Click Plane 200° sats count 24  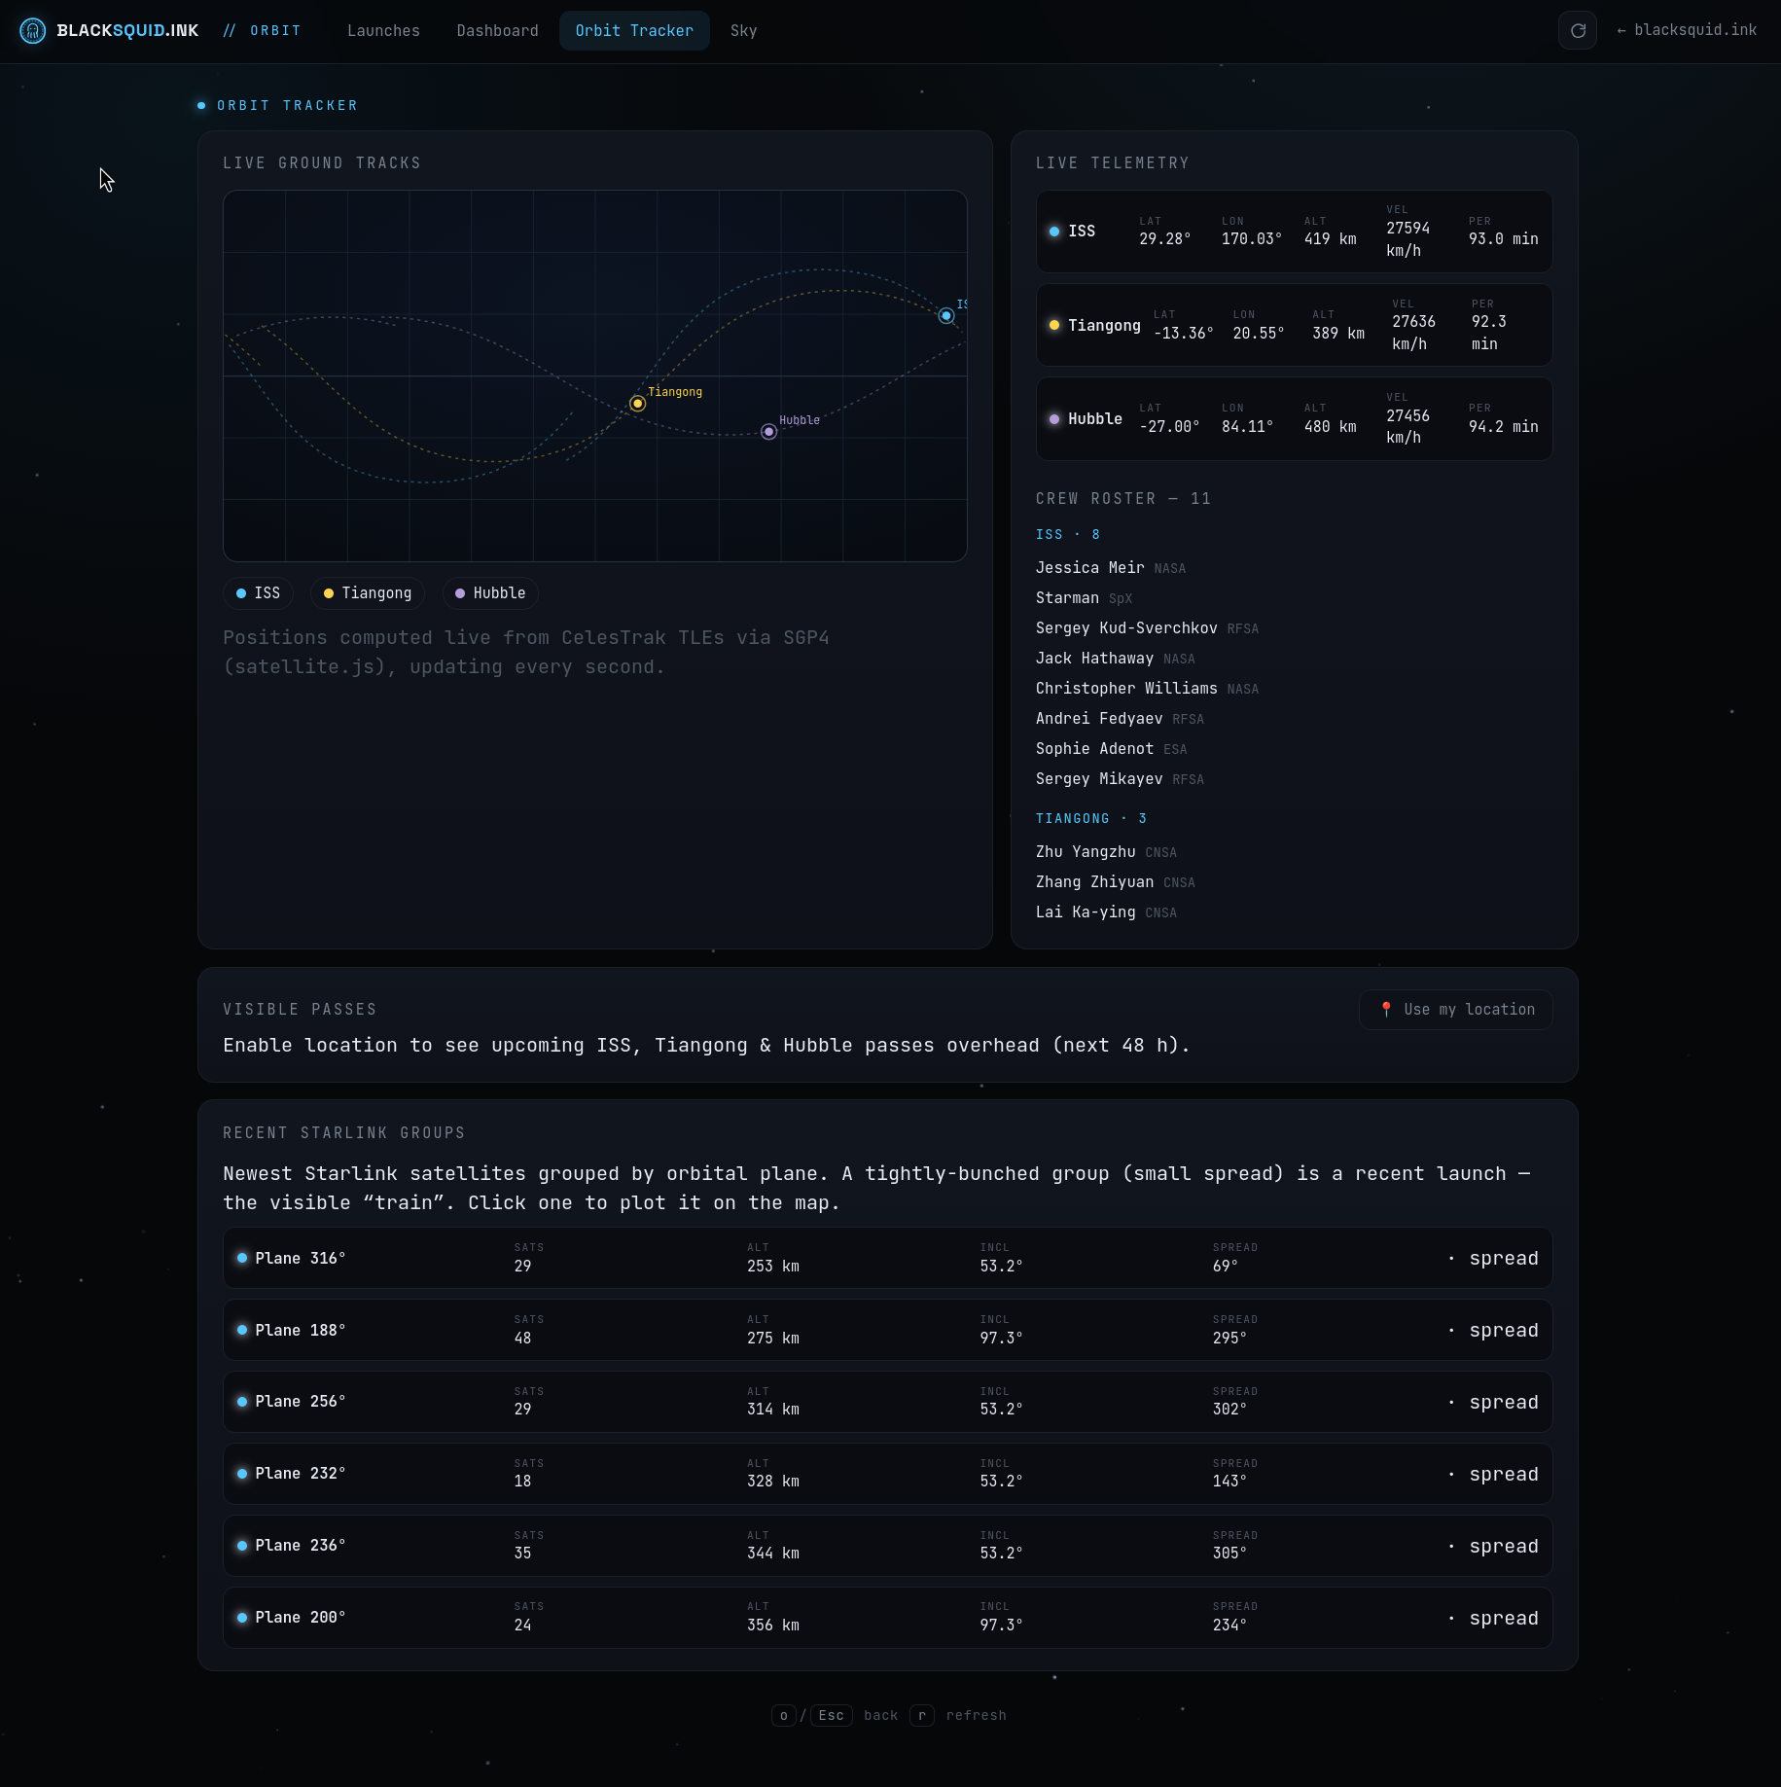522,1626
